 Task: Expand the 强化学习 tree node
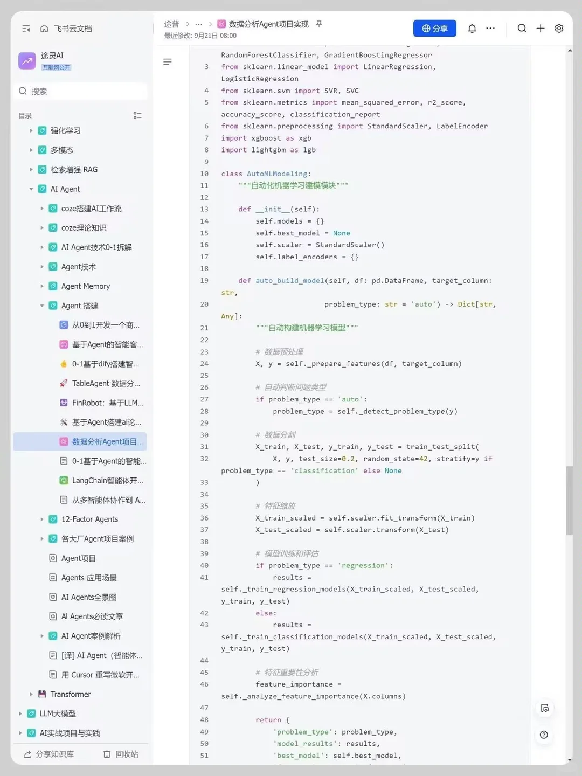[31, 130]
